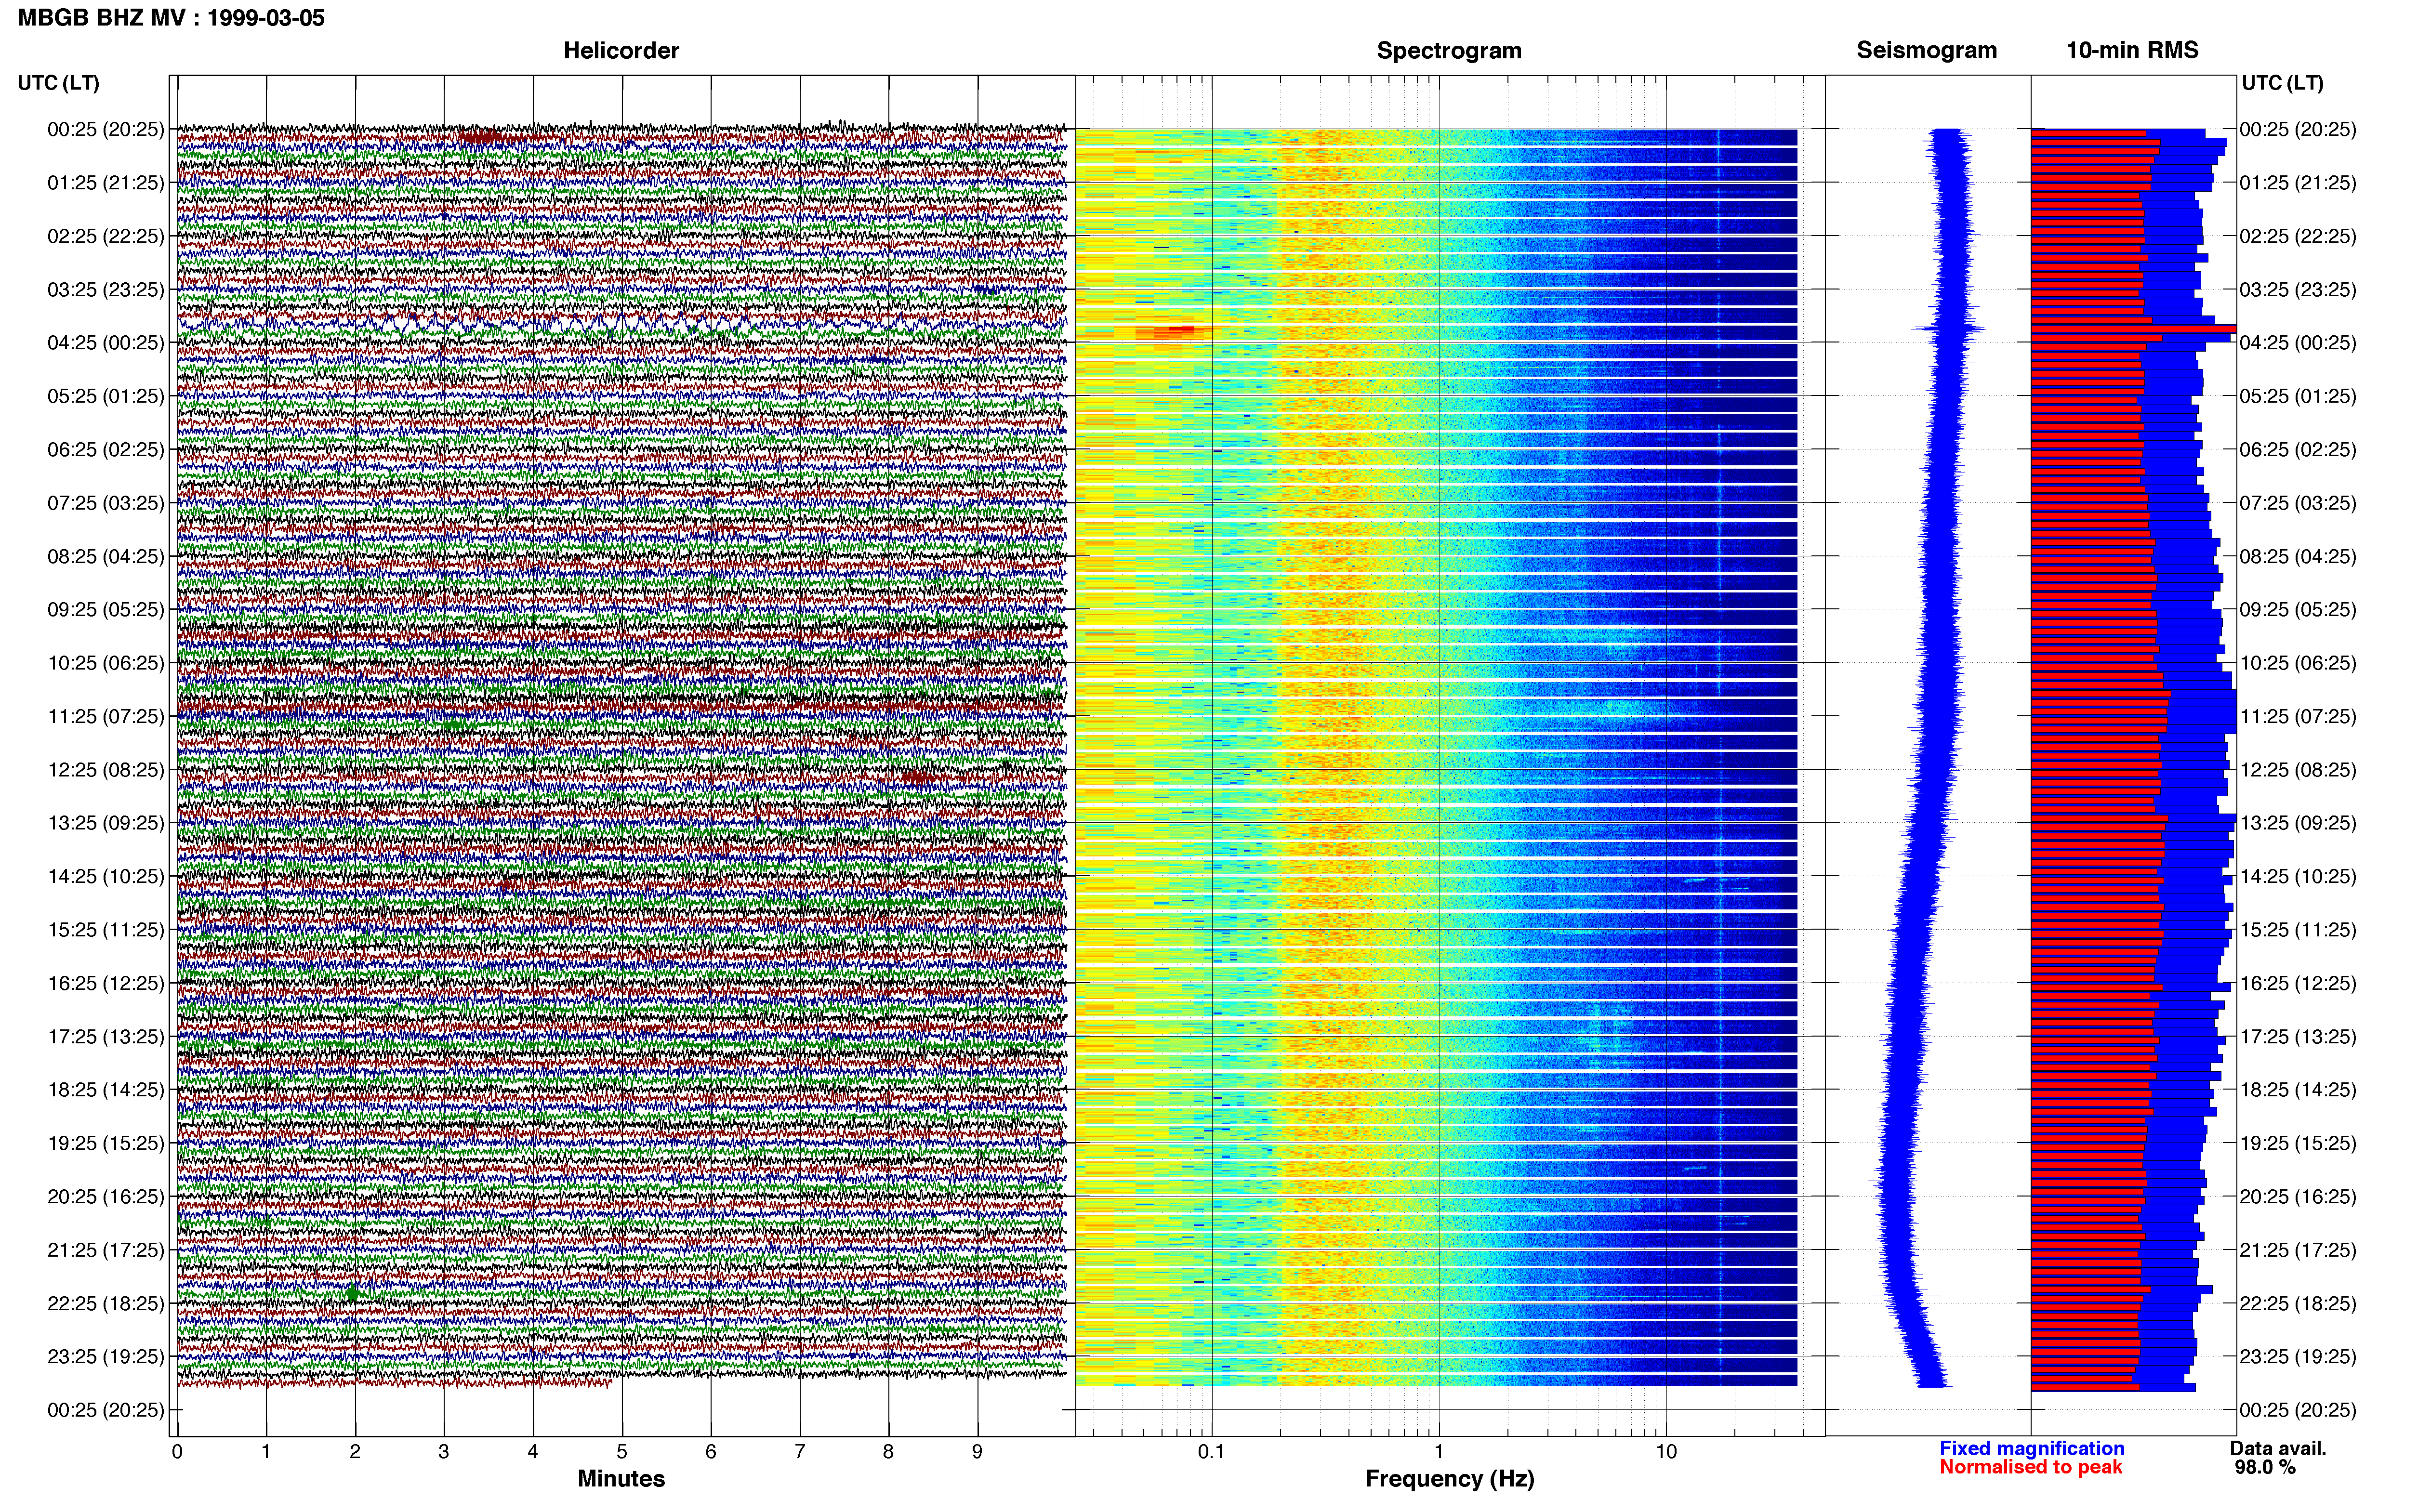Image resolution: width=2418 pixels, height=1512 pixels.
Task: Click left time label 20:25 (16:25)
Action: pyautogui.click(x=105, y=1196)
